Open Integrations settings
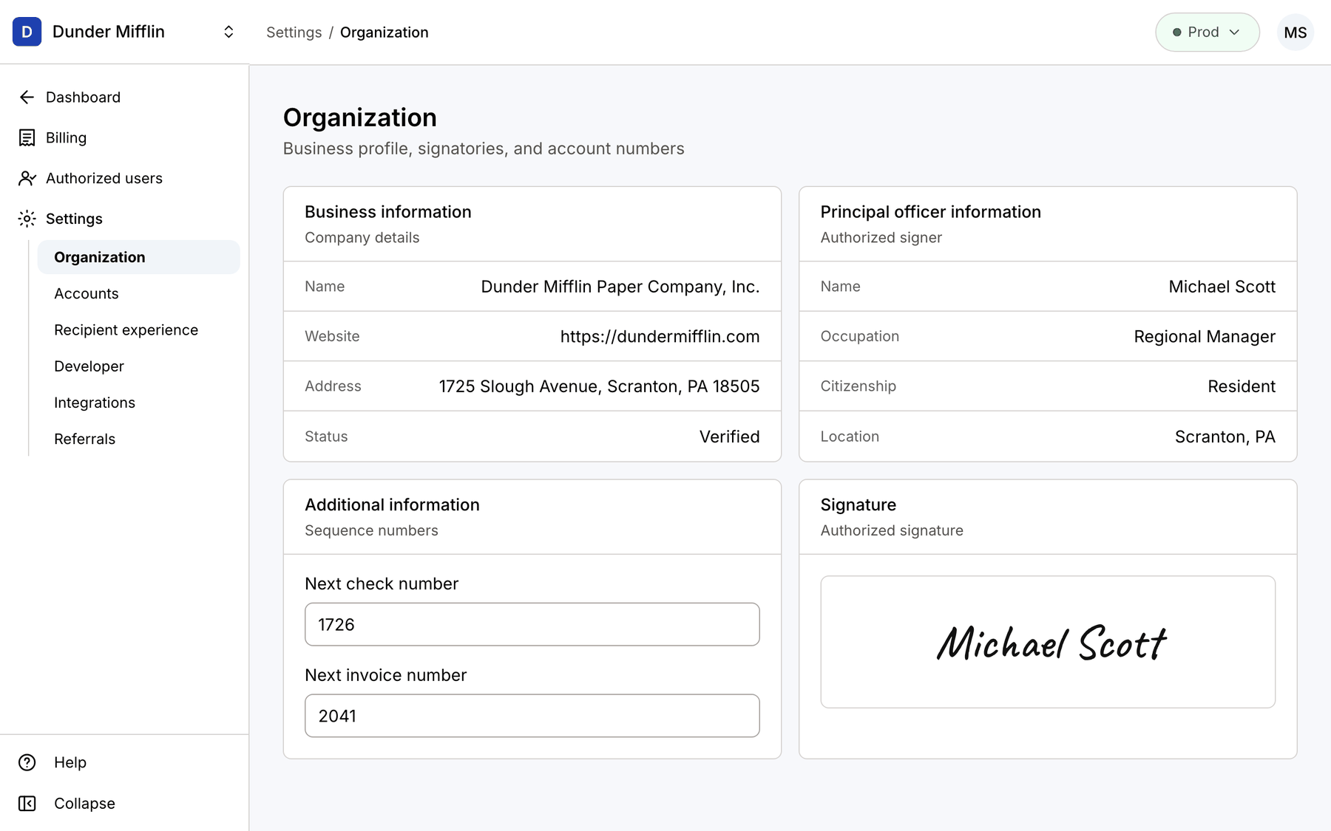 [95, 403]
